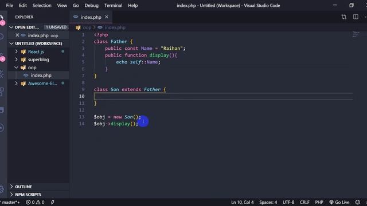
Task: Open the Terminal menu
Action: (114, 5)
